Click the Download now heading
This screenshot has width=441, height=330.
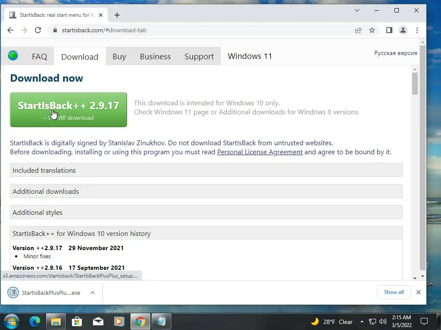[x=47, y=78]
